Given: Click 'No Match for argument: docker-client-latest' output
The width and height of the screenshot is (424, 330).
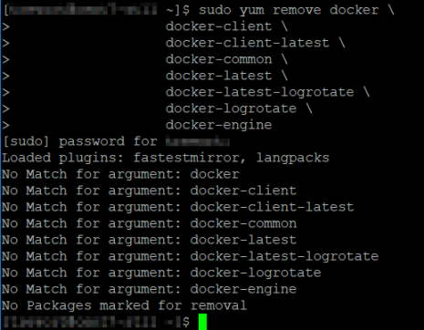Looking at the screenshot, I should tap(178, 207).
